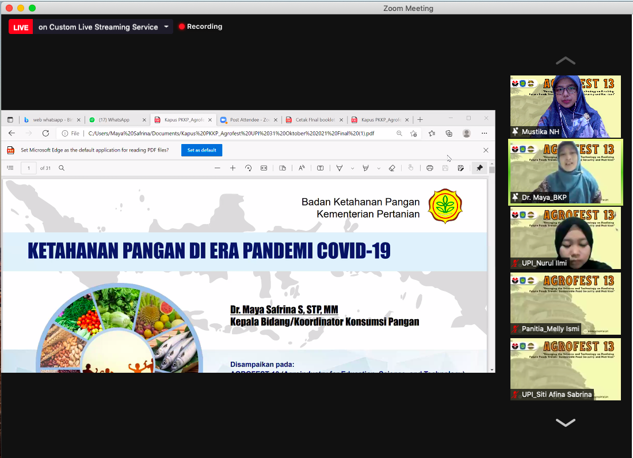Click the slide title KETAHANAN PANGAN
Viewport: 633px width, 458px height.
(x=209, y=251)
